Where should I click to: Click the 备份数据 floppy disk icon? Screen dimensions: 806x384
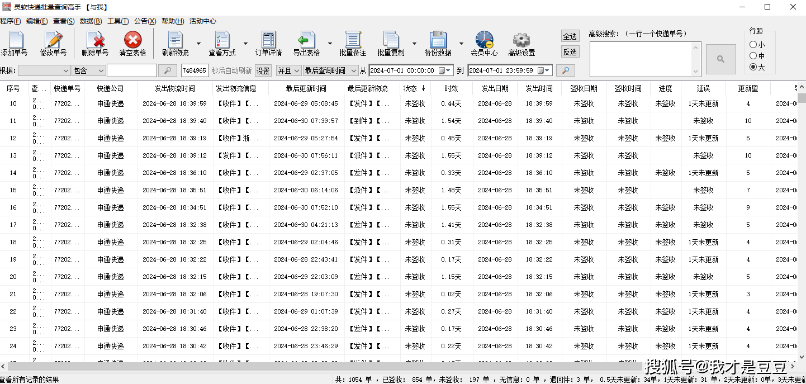click(x=438, y=40)
